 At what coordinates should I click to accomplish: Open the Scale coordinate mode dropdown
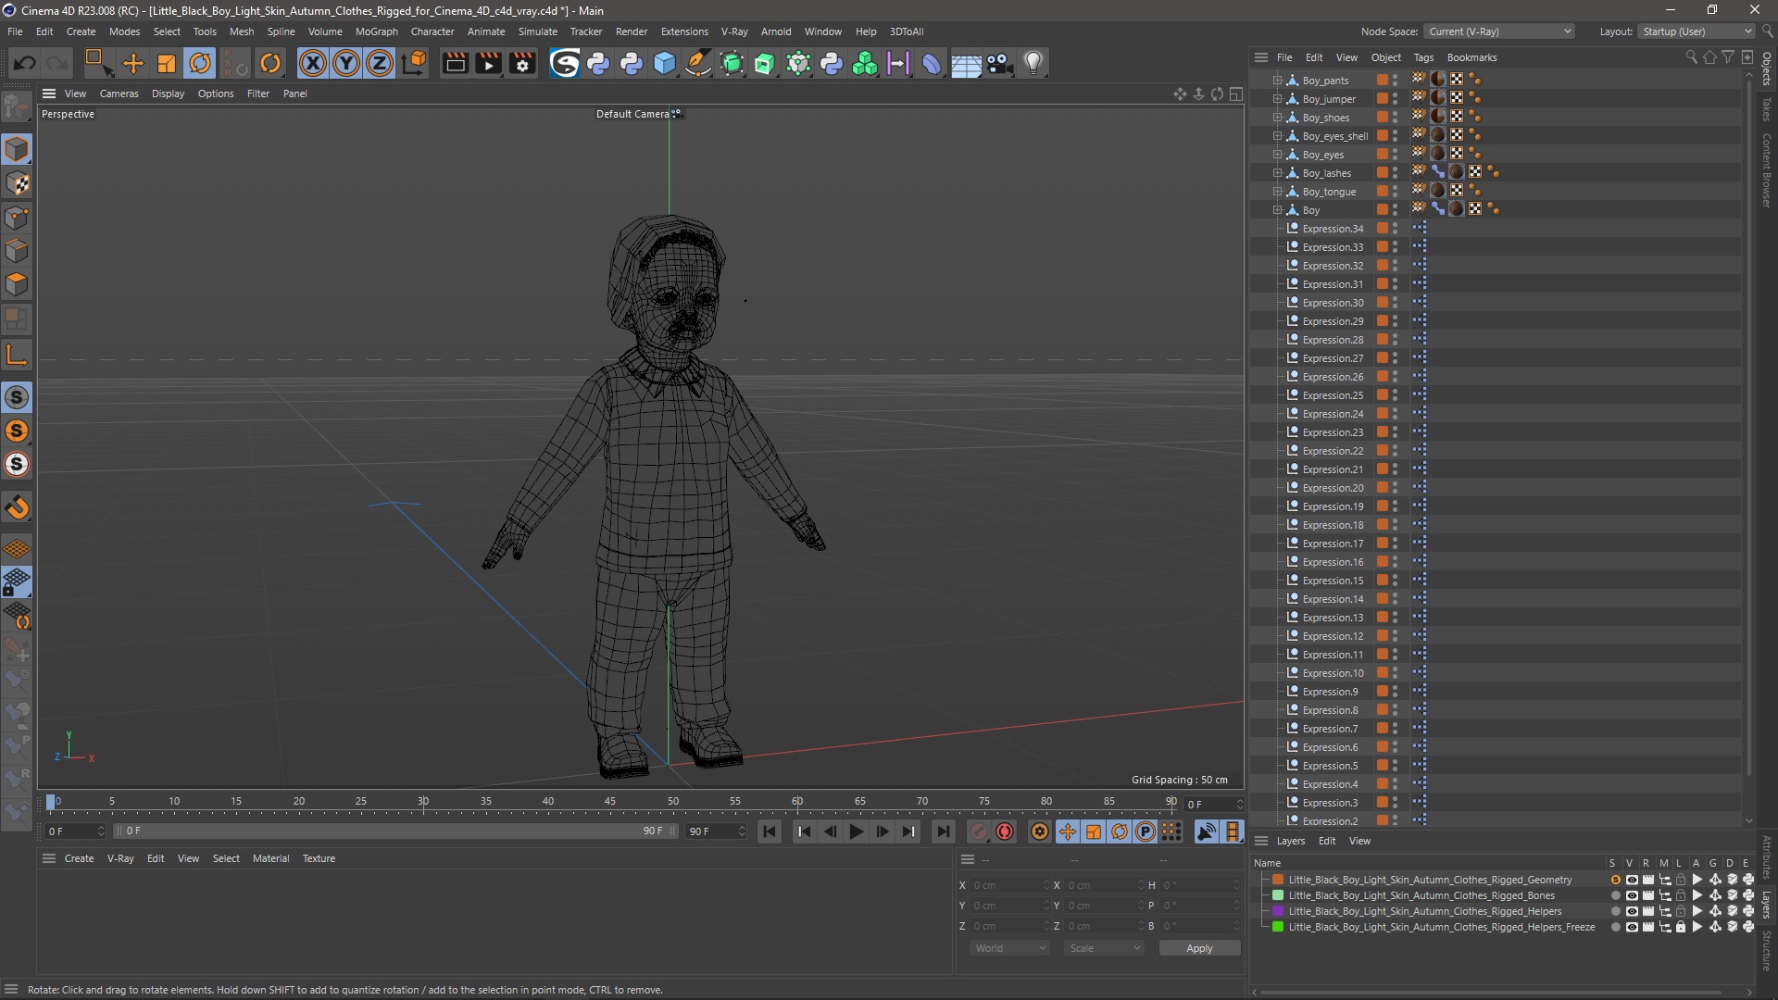pos(1105,948)
